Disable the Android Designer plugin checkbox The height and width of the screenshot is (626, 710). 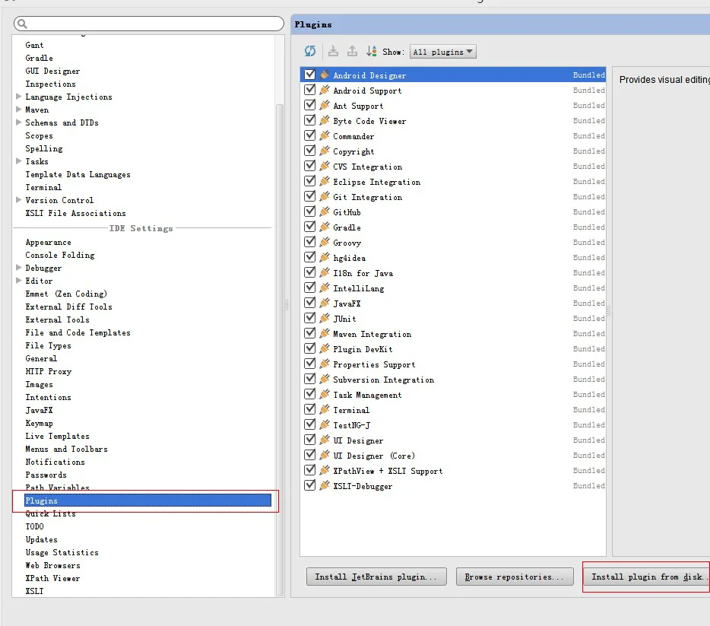pos(309,75)
